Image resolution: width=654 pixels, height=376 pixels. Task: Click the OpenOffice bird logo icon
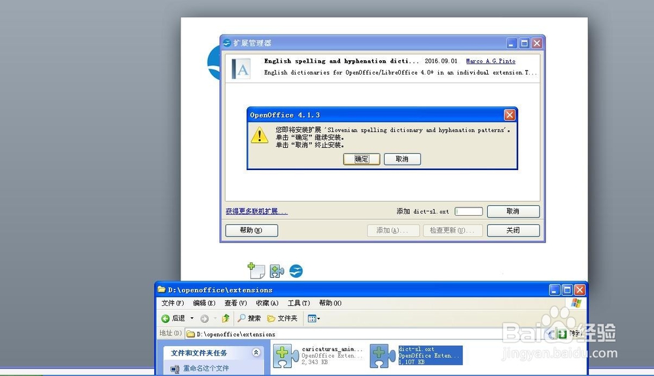pos(296,271)
